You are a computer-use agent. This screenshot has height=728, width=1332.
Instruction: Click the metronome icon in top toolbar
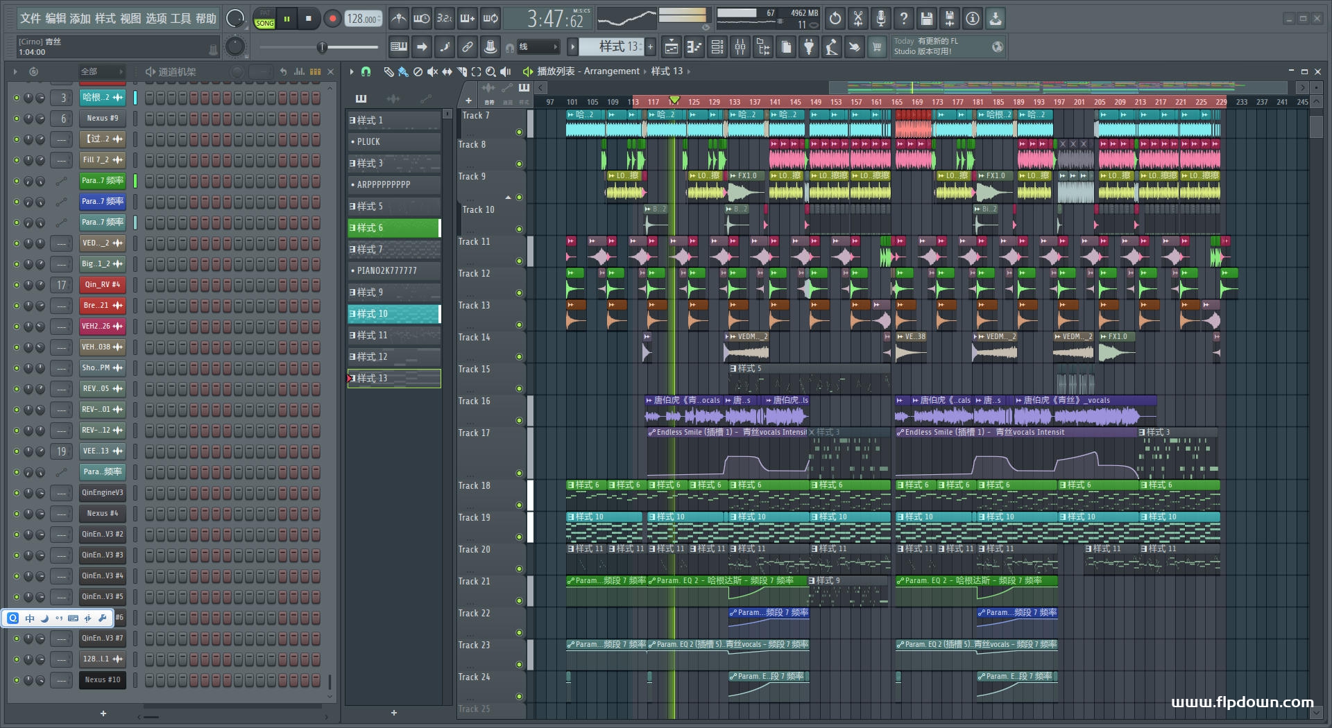(398, 19)
